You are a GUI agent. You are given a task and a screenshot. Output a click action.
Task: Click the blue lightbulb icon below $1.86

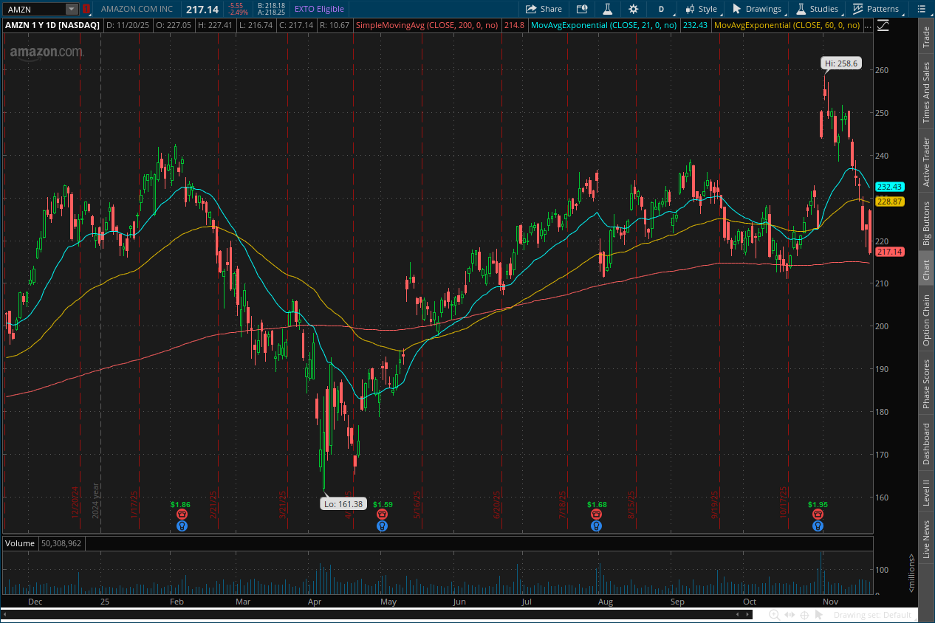click(182, 526)
